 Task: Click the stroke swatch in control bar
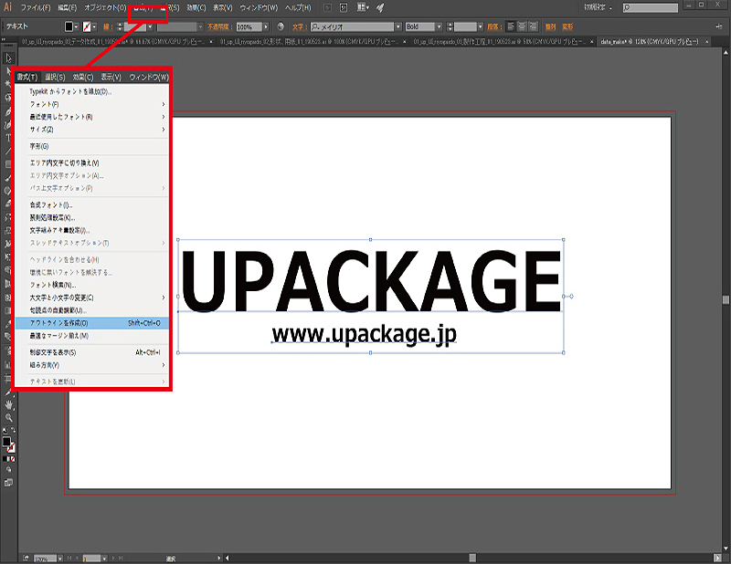[x=87, y=26]
